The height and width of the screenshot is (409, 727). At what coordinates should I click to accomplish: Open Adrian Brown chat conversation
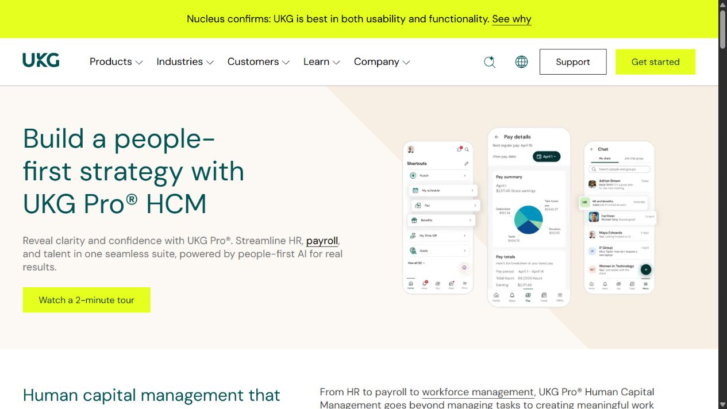point(619,184)
